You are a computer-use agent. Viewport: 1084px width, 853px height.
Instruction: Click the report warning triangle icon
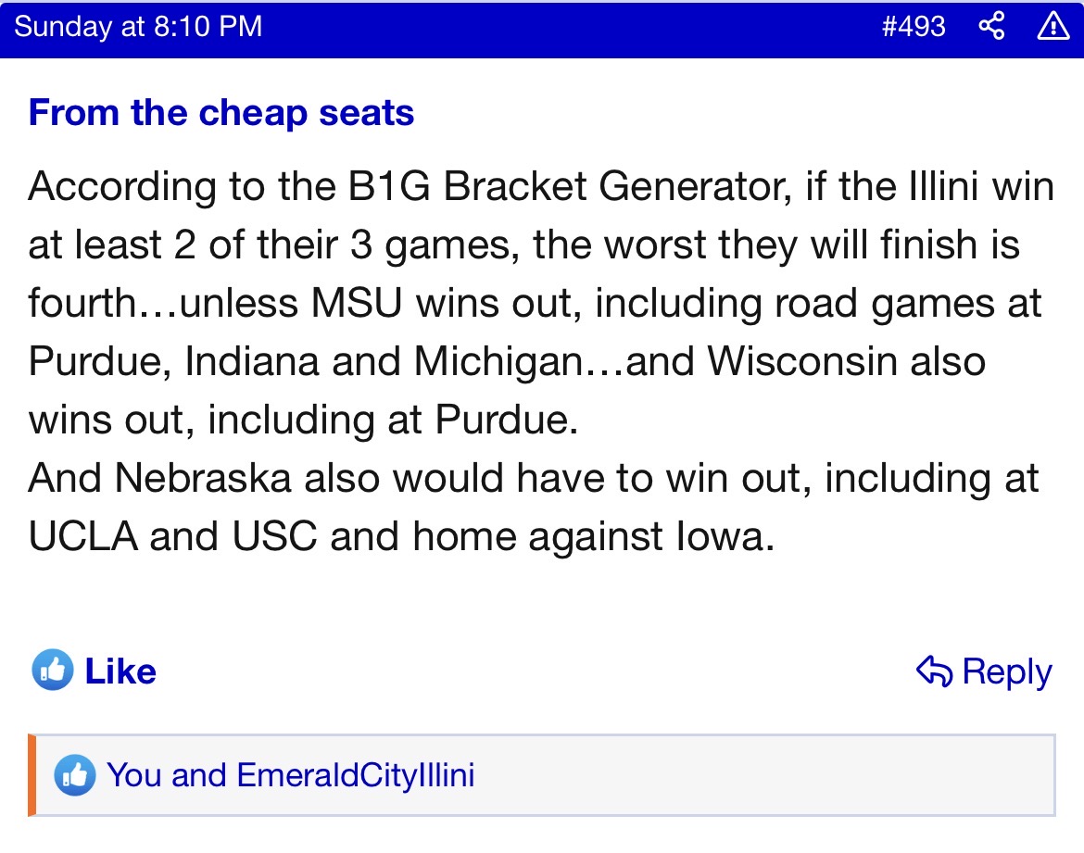(1052, 27)
